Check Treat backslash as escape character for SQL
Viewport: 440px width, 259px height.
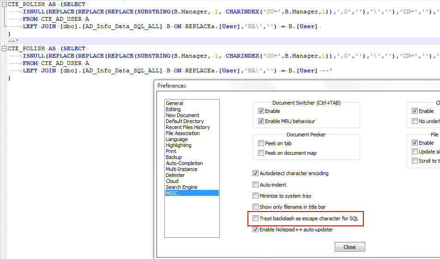click(255, 218)
